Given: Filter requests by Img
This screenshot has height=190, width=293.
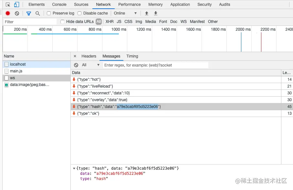Looking at the screenshot, I should pos(139,22).
